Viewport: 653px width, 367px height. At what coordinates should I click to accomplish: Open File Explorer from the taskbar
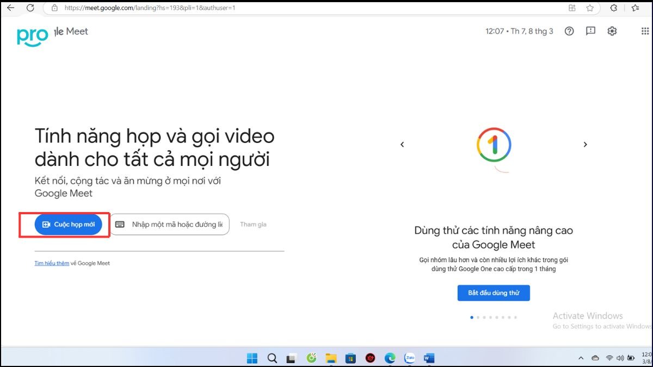tap(331, 358)
